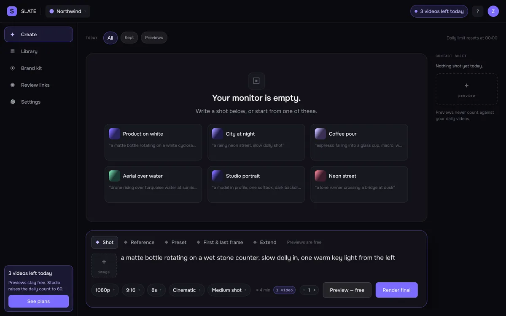Click the 3 videos left today pill
The height and width of the screenshot is (316, 506).
pyautogui.click(x=439, y=11)
